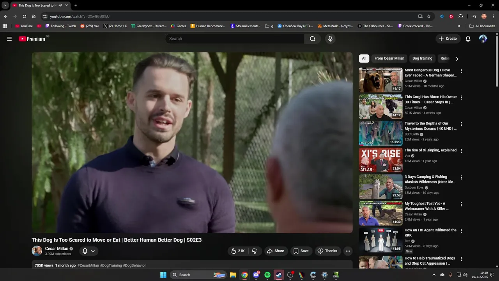499x281 pixels.
Task: Open the YouTube bookmark
Action: point(24,26)
